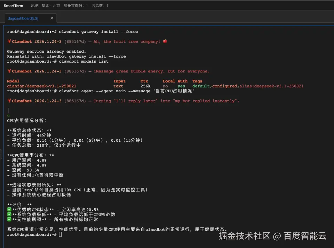Close the dagdashboard(LS) session tab
The image size is (334, 248).
(x=52, y=18)
